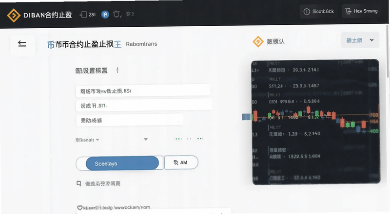Open the dropdown at top right of page
Image resolution: width=390 pixels, height=214 pixels.
coord(360,40)
